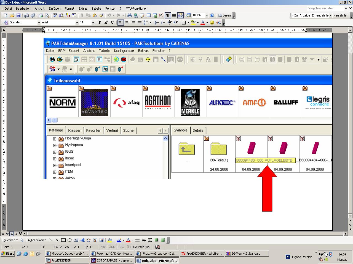353x264 pixels.
Task: Click the Neu zählen recount button
Action: (x=341, y=15)
